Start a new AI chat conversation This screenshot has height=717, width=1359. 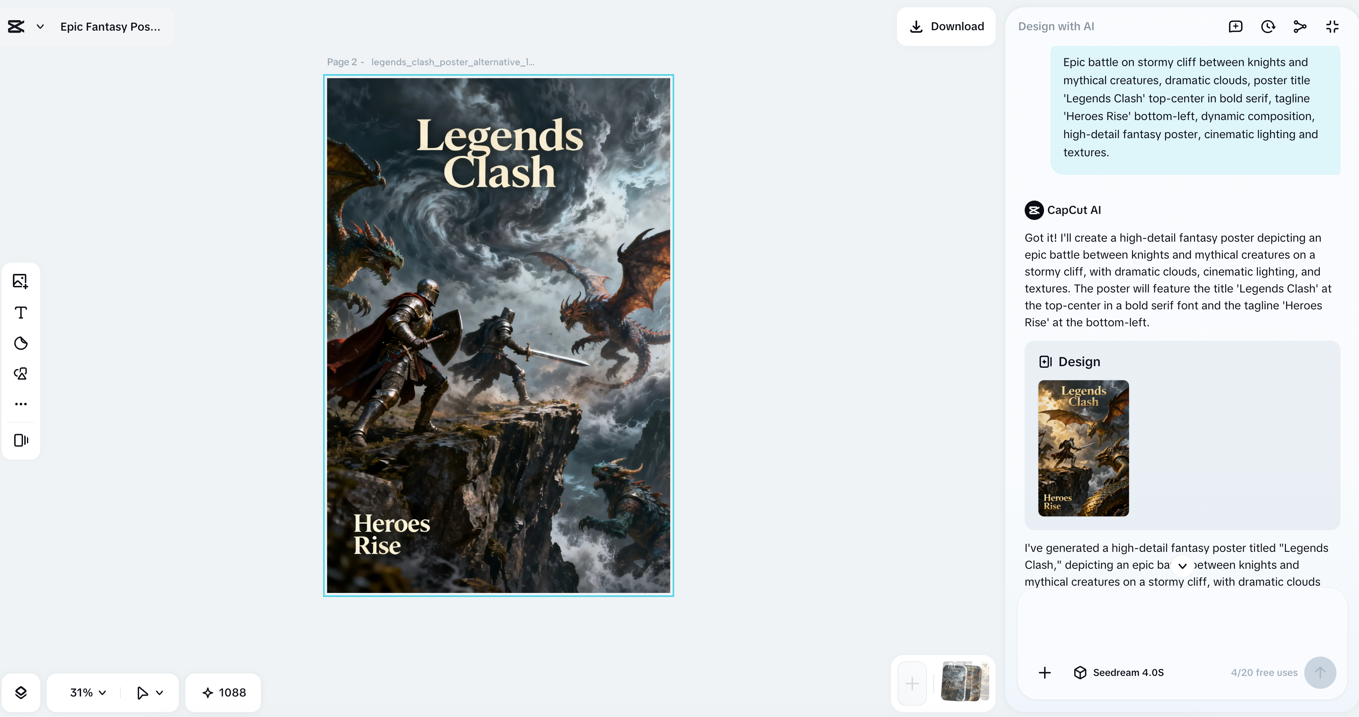coord(1236,26)
